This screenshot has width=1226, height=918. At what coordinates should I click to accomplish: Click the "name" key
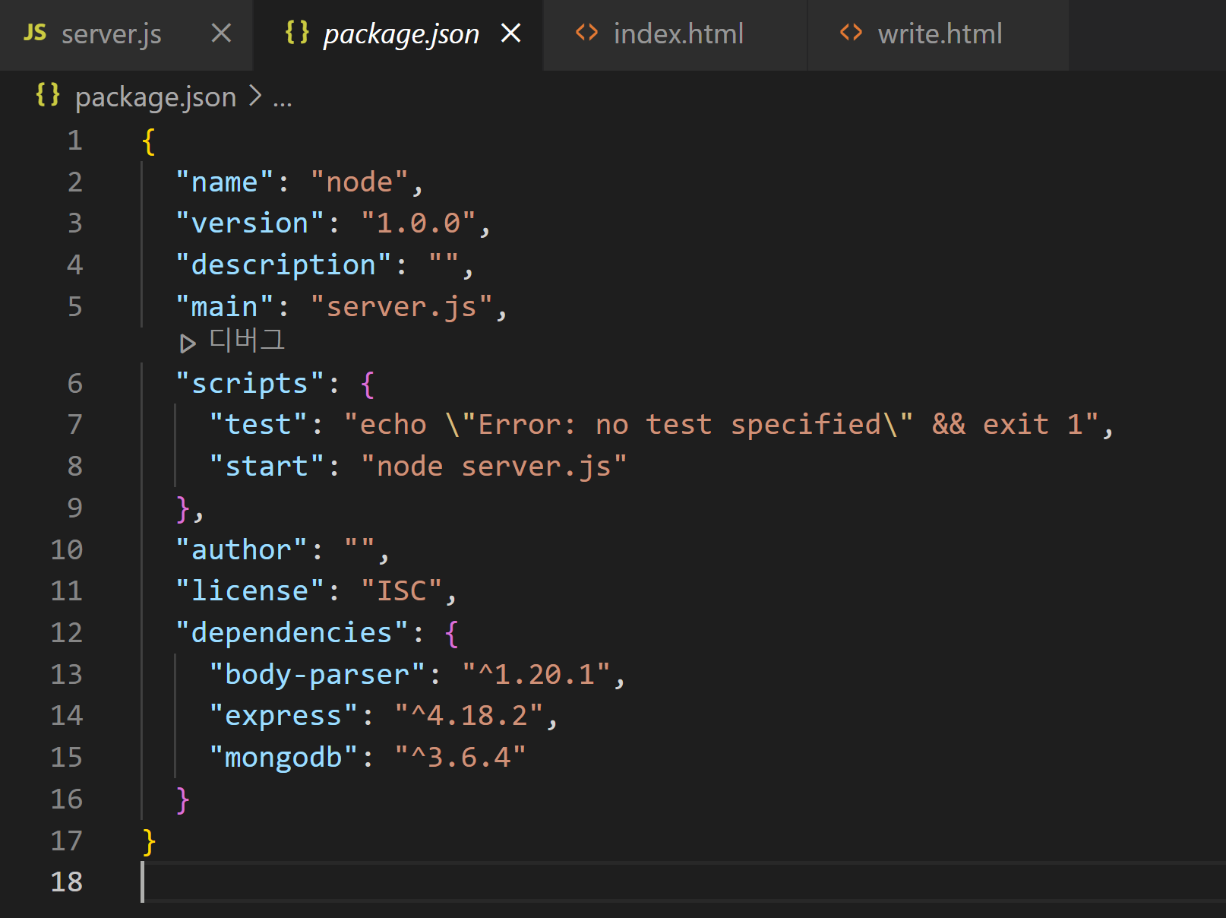224,182
